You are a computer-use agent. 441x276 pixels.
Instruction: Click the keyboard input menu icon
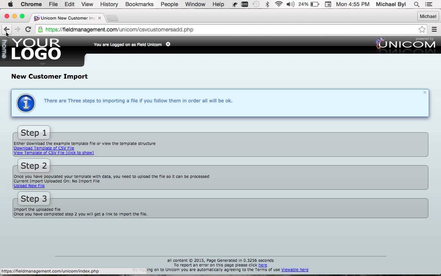point(328,4)
